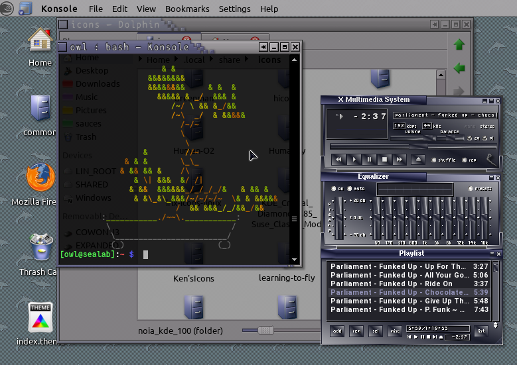Click the openSUSE gecko logo in the panel

coord(7,9)
